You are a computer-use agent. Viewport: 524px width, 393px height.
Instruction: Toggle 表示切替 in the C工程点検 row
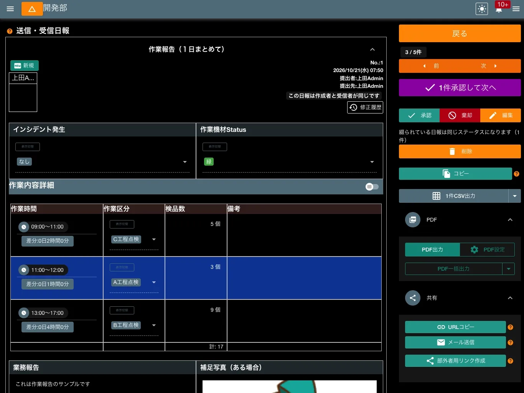click(x=122, y=224)
